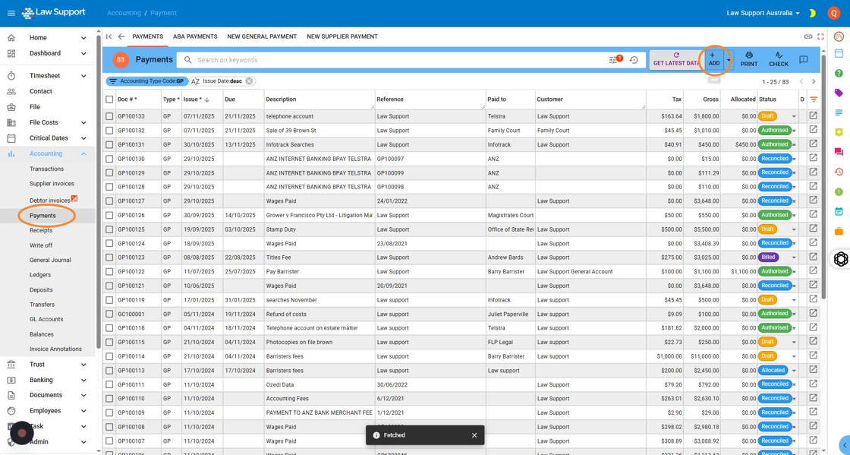Open GP100133 row in new window icon

coord(813,116)
